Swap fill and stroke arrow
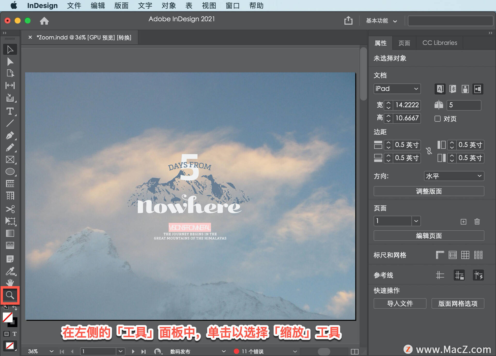 (15, 308)
